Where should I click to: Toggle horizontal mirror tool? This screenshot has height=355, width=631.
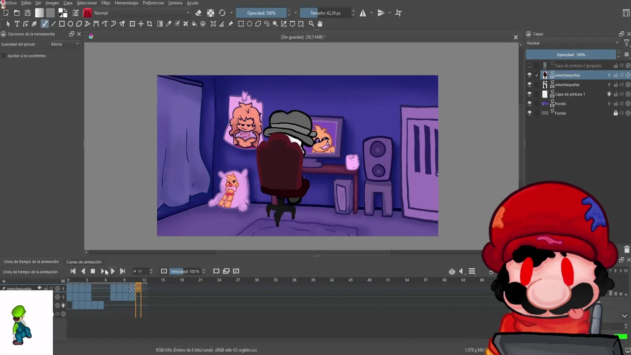pos(363,13)
